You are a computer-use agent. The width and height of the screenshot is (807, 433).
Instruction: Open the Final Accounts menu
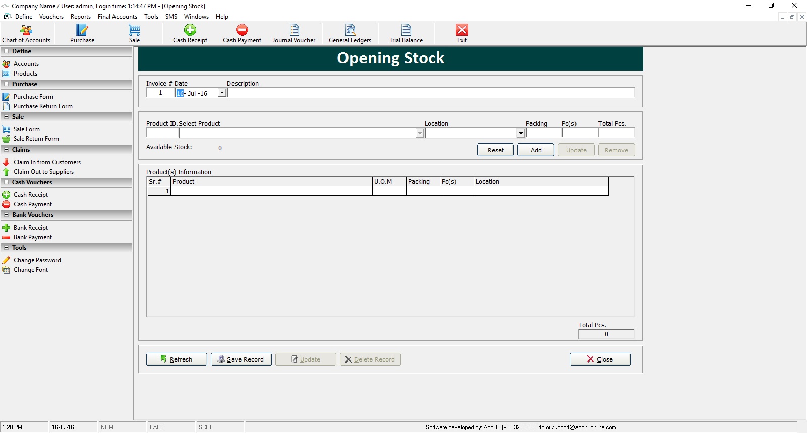117,17
